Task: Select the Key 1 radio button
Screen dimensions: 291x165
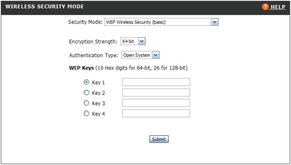Action: pos(86,82)
